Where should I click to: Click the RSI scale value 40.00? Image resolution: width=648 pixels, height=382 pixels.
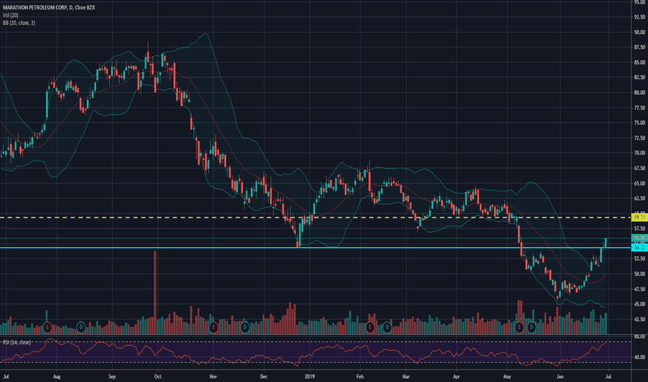point(639,357)
